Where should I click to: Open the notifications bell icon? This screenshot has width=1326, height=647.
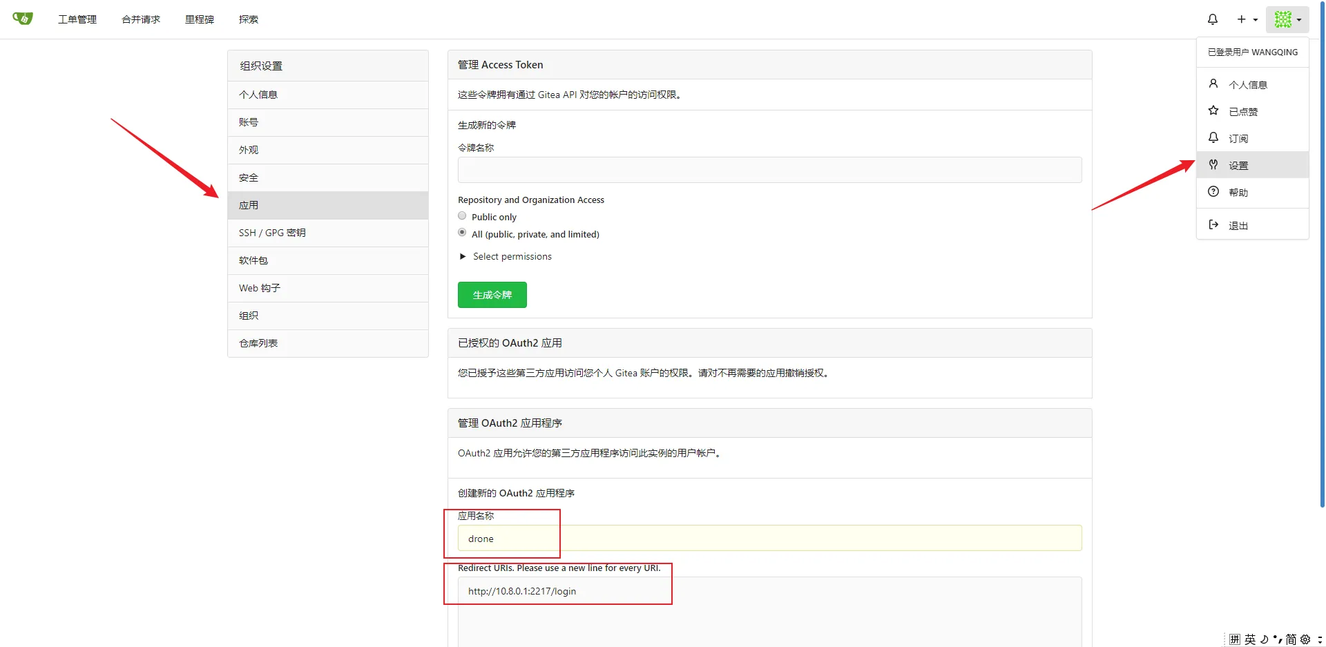tap(1212, 19)
